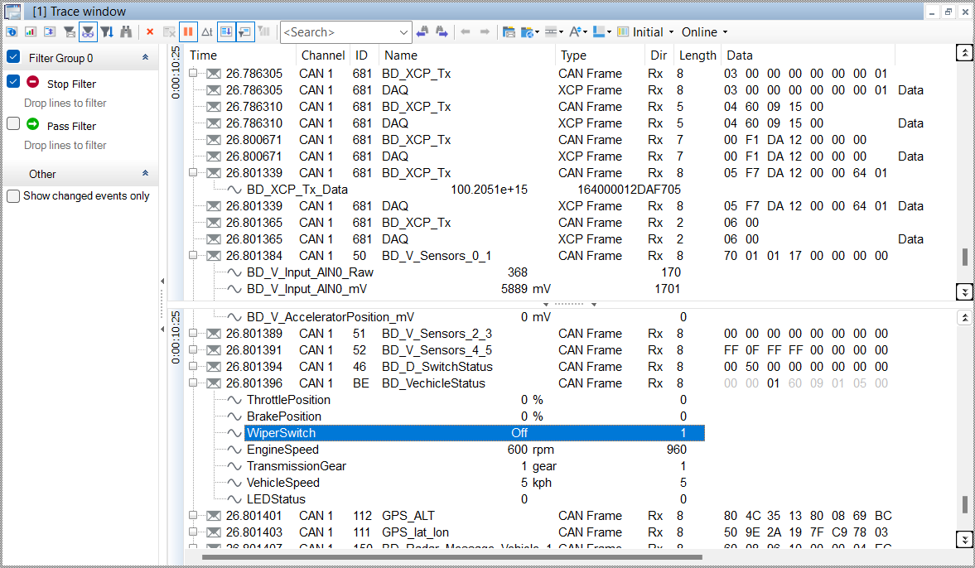This screenshot has height=568, width=975.
Task: Select the WiperSwitch signal row
Action: (474, 433)
